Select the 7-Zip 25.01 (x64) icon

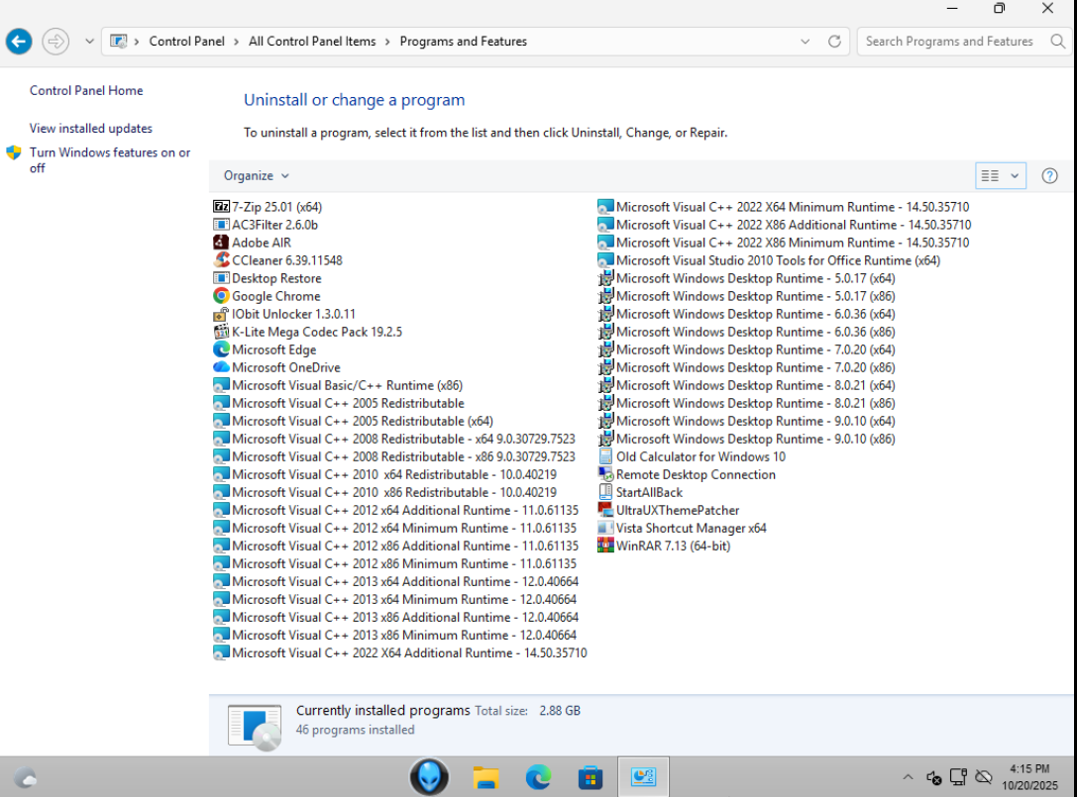point(221,207)
